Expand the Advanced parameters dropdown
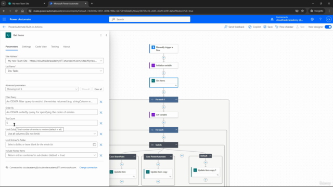Viewport: 333px width, 187px height. point(42,89)
